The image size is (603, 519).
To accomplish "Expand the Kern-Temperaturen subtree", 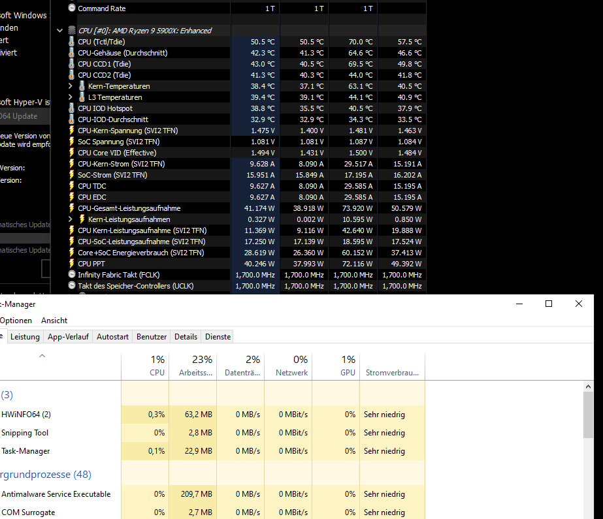I will coord(71,86).
